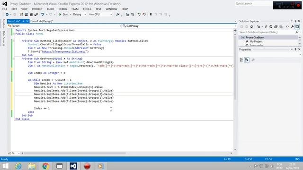Click the Find in Files toolbar icon
Screen dimensions: 303x170
pos(118,15)
